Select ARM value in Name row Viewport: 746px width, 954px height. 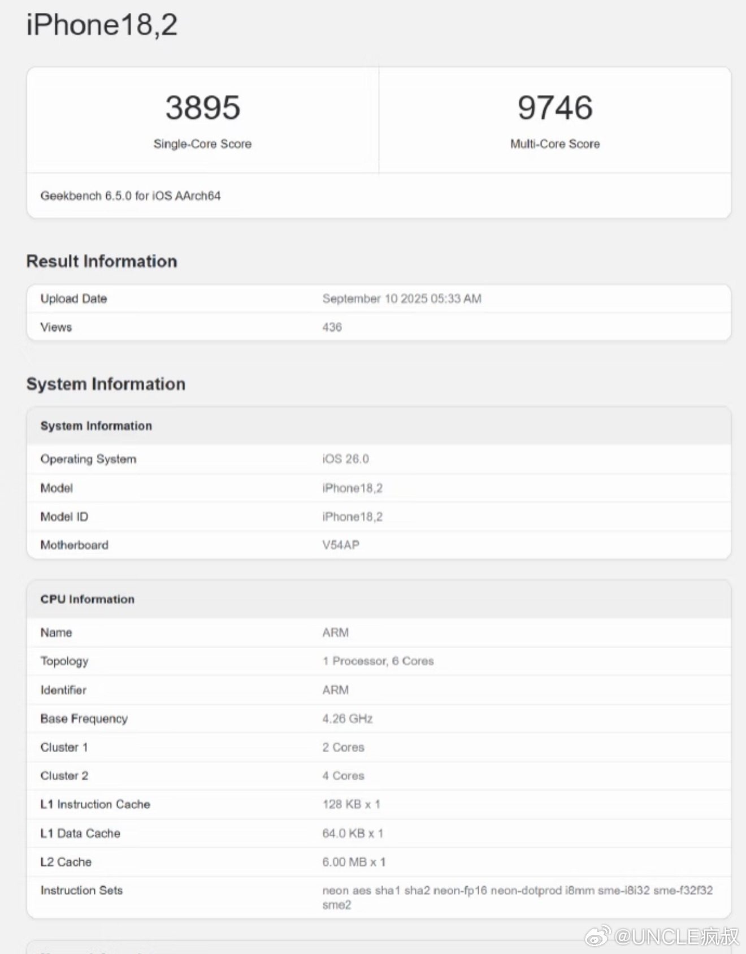335,632
